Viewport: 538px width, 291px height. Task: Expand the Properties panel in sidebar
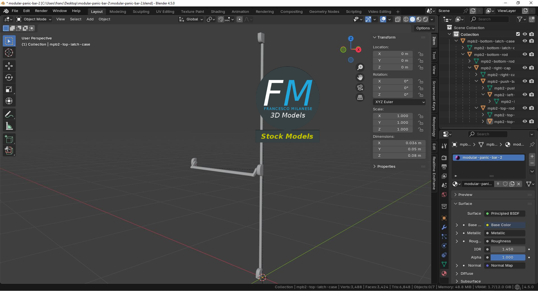(x=375, y=167)
